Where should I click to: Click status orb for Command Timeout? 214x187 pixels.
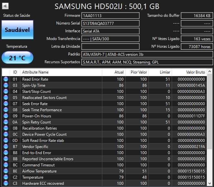[6, 165]
